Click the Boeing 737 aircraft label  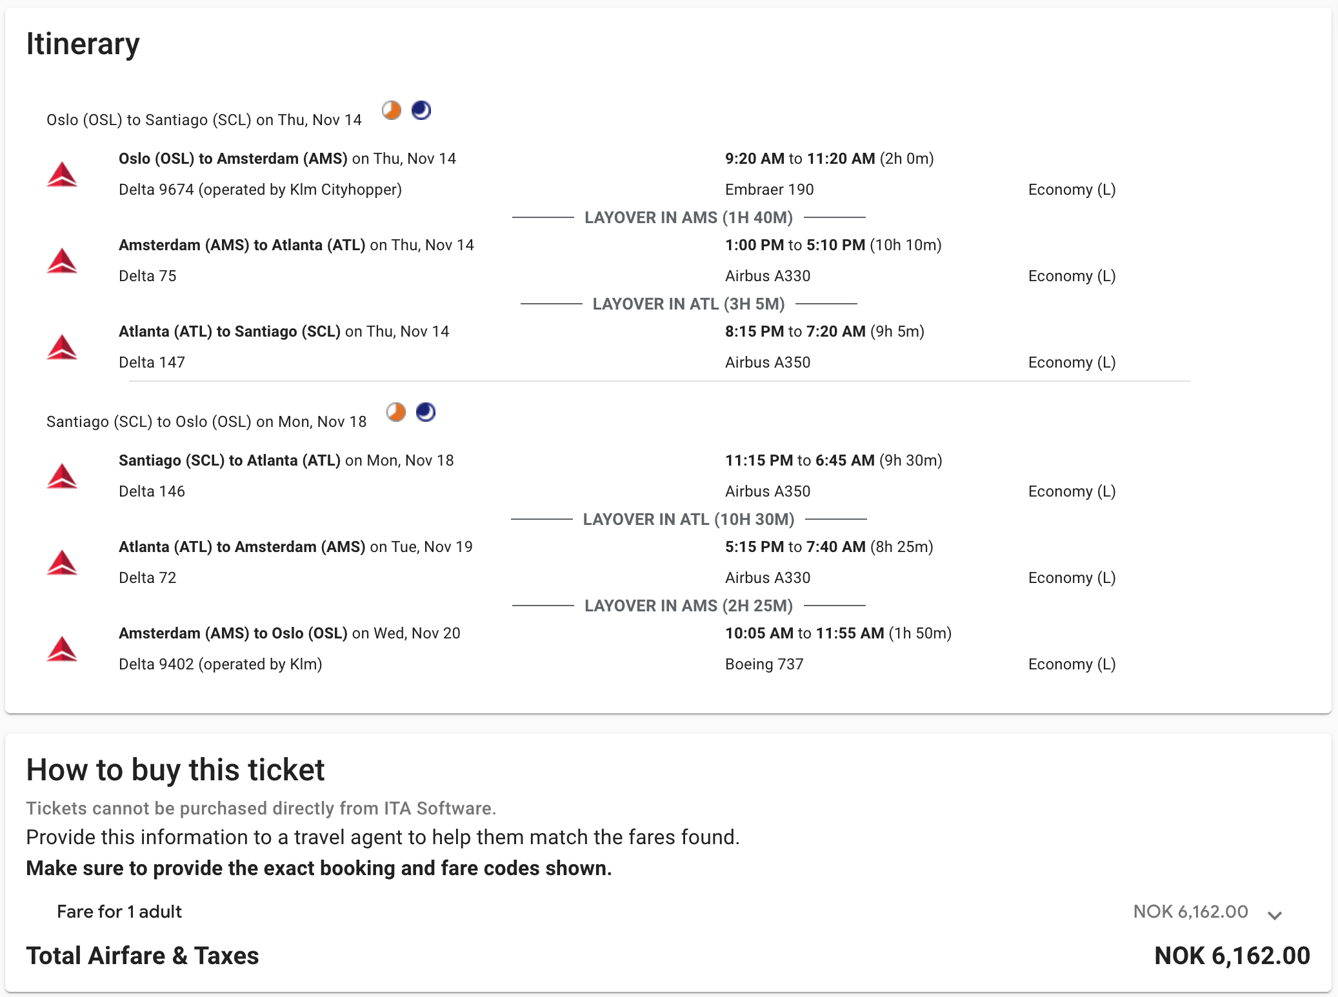[764, 664]
